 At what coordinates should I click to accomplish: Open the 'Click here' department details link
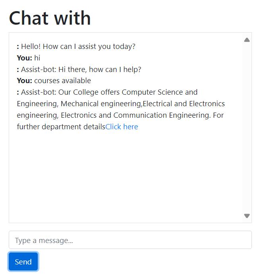[122, 127]
